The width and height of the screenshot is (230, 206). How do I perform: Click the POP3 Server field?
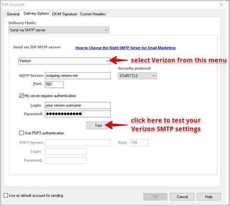(78, 143)
